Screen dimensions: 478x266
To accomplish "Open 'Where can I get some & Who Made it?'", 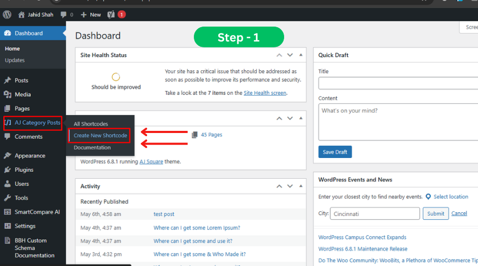I will click(199, 254).
